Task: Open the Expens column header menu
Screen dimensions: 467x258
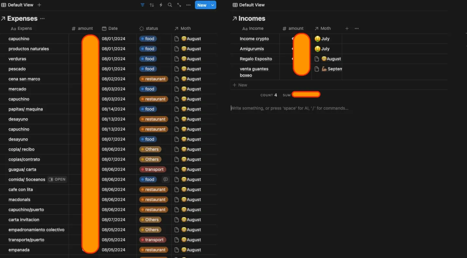Action: pos(21,29)
